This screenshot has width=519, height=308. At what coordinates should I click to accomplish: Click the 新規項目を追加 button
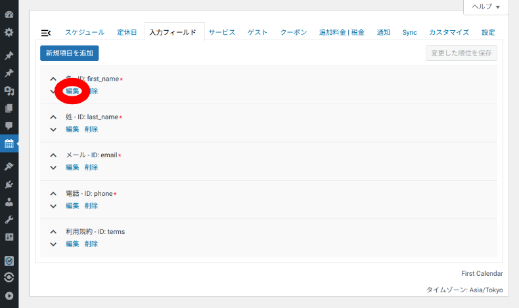tap(70, 53)
